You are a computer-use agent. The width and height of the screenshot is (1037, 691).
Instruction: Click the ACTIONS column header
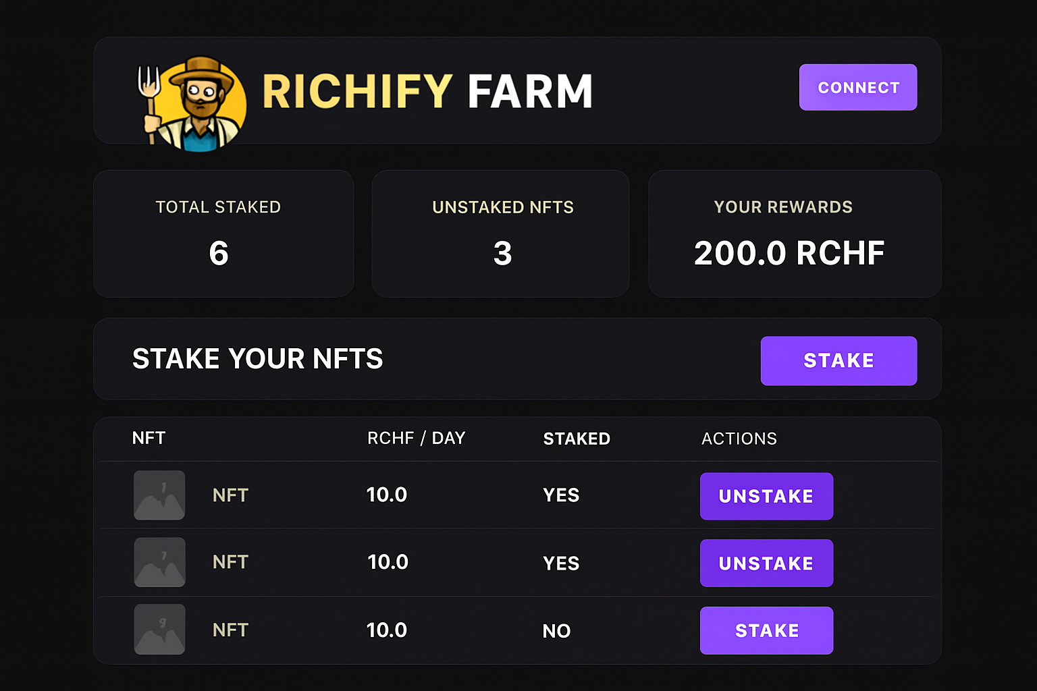pyautogui.click(x=739, y=439)
